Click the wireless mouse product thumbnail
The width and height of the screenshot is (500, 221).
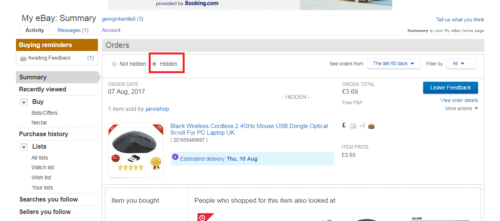point(135,150)
